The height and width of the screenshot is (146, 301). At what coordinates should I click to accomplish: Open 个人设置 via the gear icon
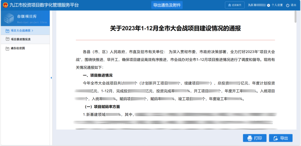268,5
